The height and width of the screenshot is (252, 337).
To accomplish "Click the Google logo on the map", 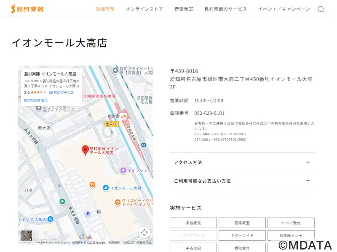I will click(86, 237).
